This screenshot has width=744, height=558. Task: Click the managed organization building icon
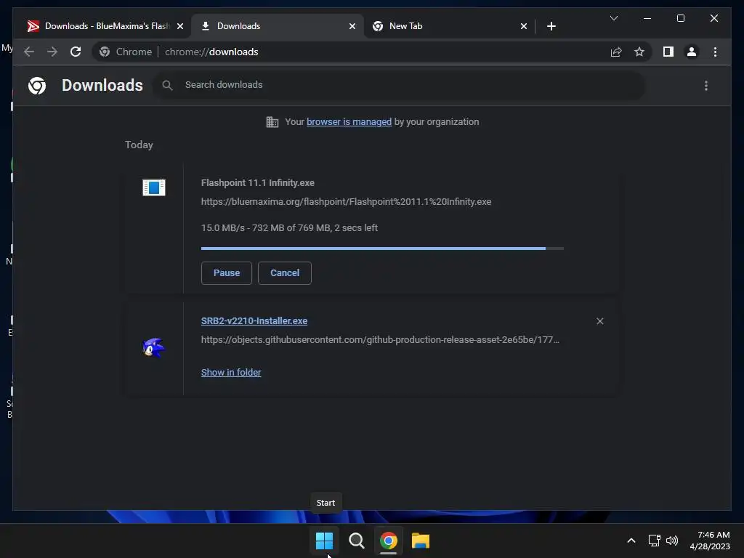point(272,122)
